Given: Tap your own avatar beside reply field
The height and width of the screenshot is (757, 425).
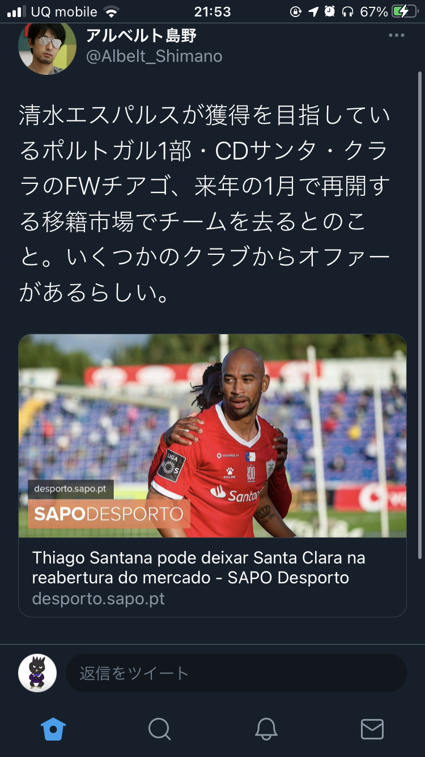Looking at the screenshot, I should (x=37, y=673).
